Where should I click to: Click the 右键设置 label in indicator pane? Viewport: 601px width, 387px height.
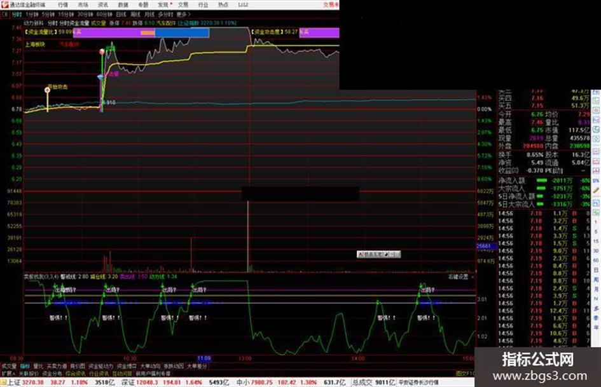[x=458, y=276]
